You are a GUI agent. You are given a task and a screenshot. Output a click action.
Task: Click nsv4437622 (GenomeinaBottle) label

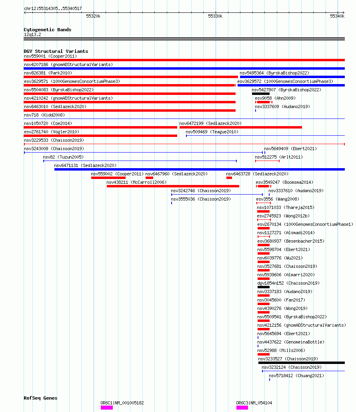click(291, 342)
